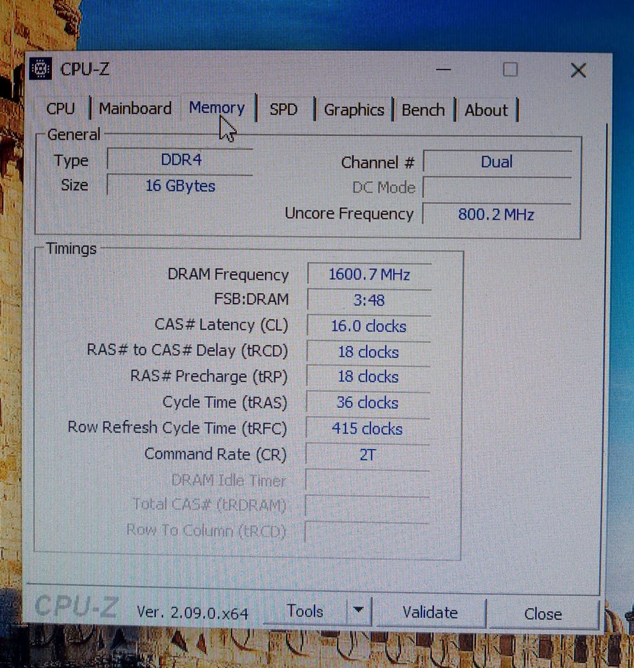Viewport: 634px width, 668px height.
Task: Click the 2T command rate value
Action: pyautogui.click(x=368, y=455)
